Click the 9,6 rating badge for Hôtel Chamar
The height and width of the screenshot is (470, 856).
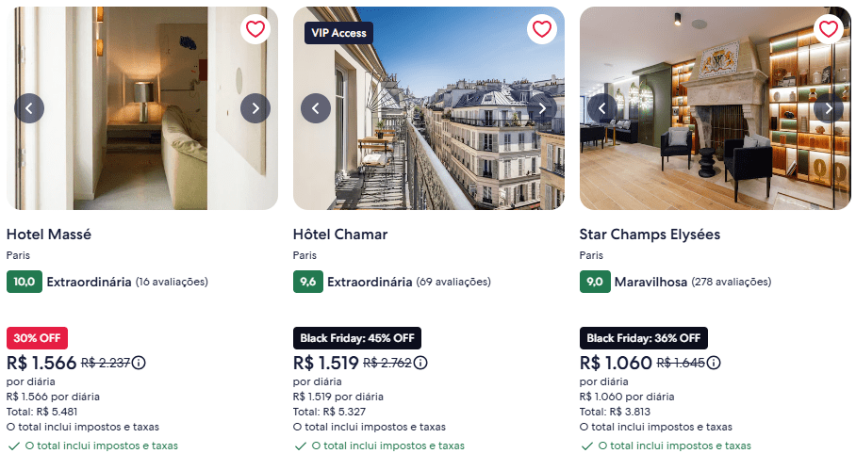307,282
